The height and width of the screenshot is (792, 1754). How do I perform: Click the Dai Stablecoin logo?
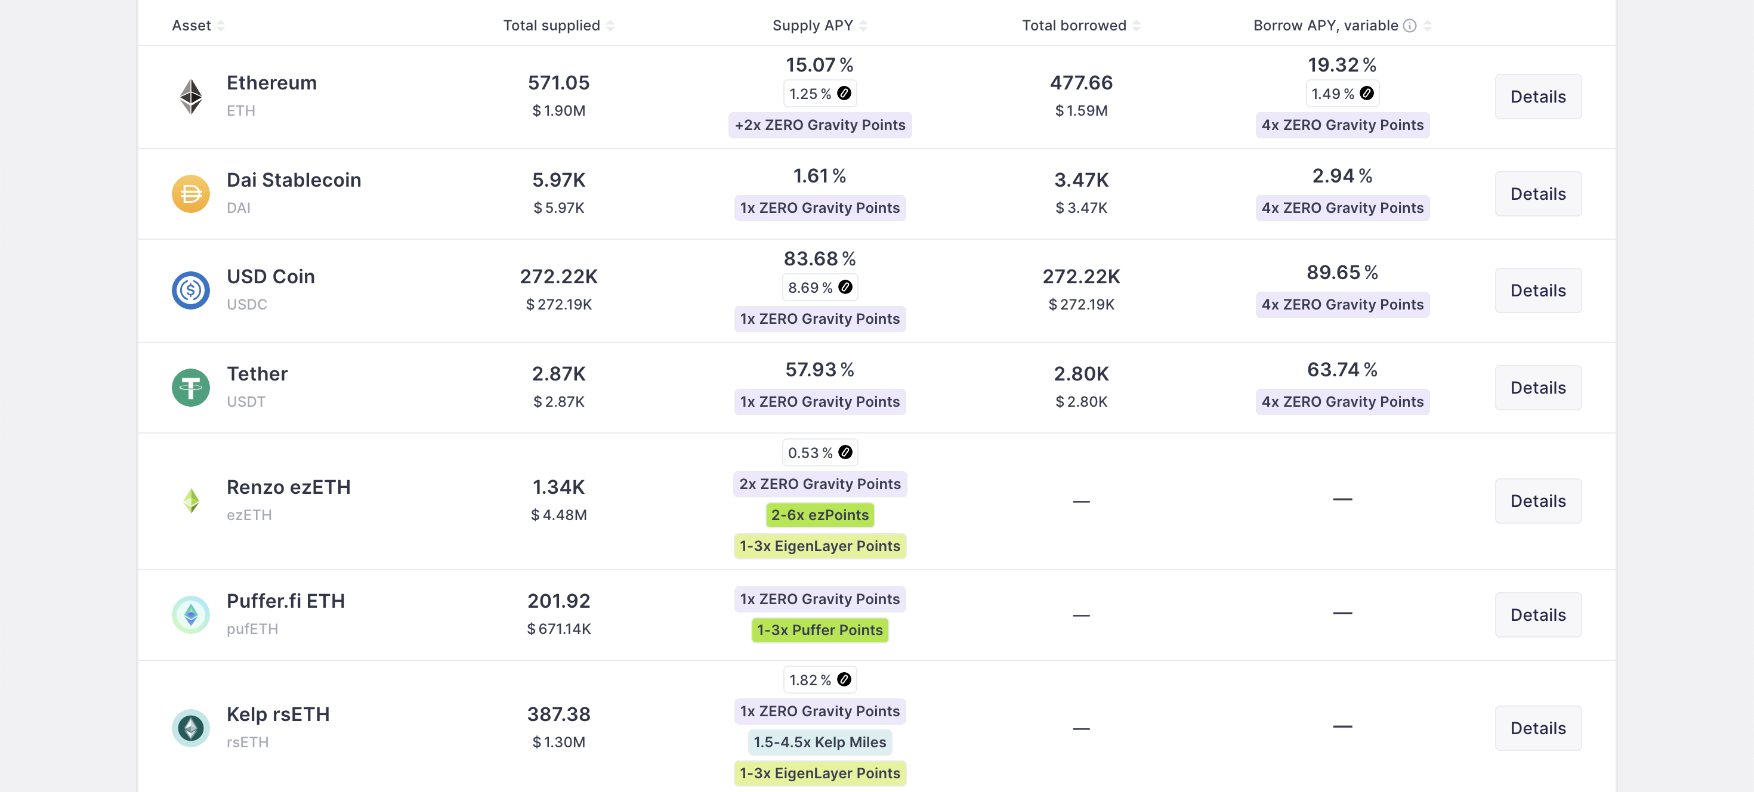pos(191,194)
